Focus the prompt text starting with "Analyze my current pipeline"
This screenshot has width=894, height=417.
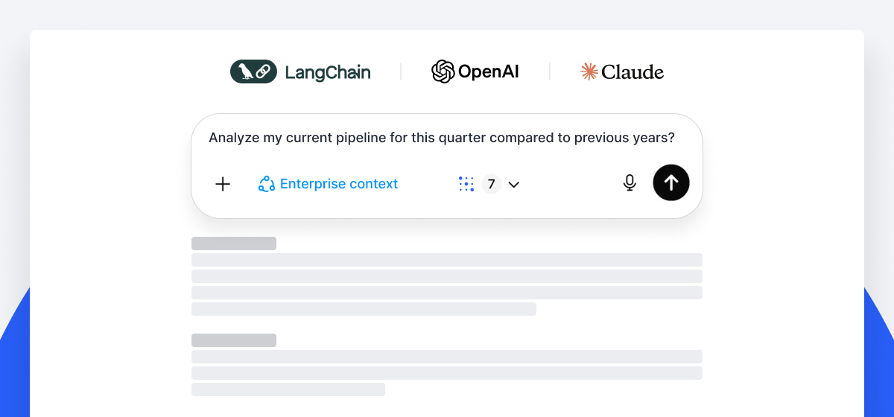(442, 138)
